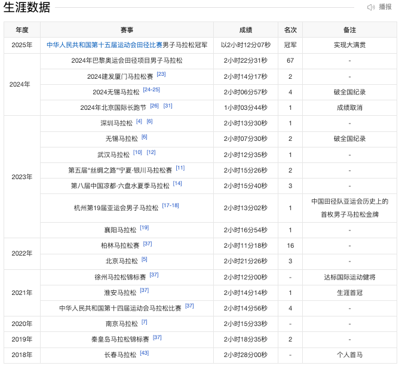Open reference [14] beside 六盘水夏季马拉松

click(177, 183)
